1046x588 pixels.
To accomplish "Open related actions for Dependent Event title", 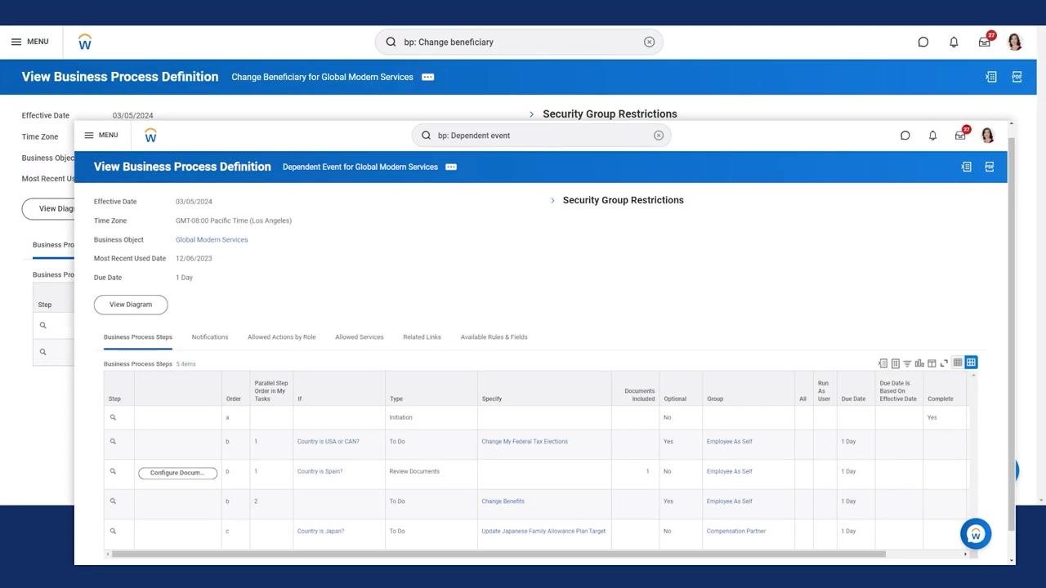I will (x=451, y=167).
